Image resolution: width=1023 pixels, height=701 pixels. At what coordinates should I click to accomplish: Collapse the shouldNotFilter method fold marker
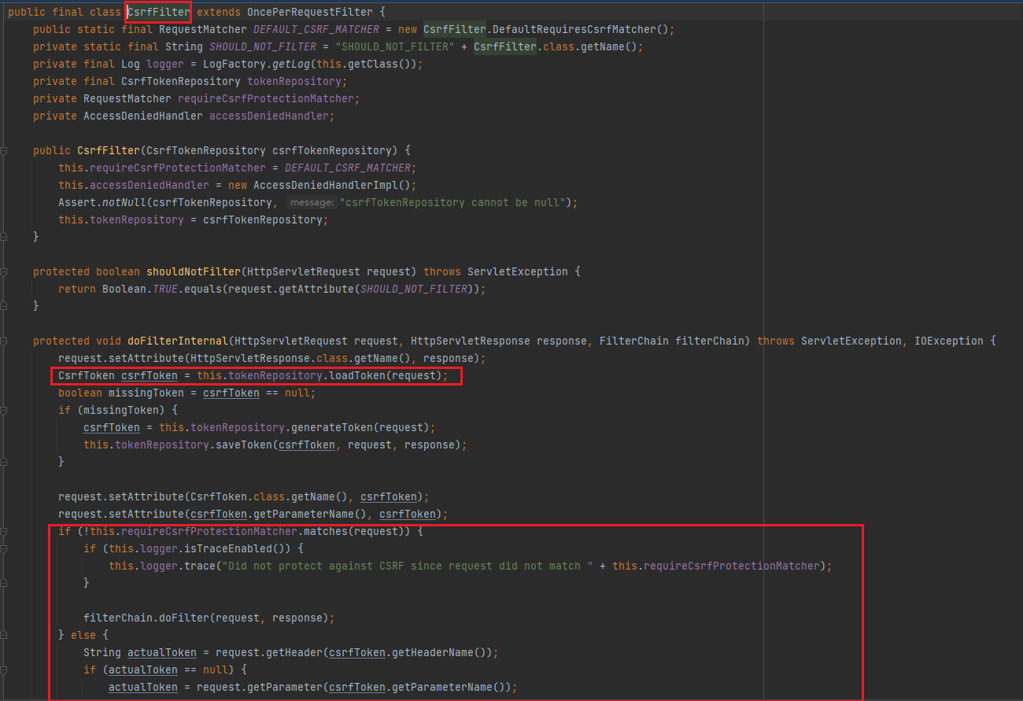4,271
